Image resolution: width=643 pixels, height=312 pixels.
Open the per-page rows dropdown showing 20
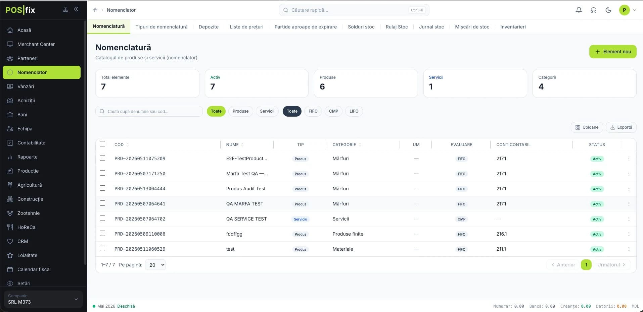point(155,265)
